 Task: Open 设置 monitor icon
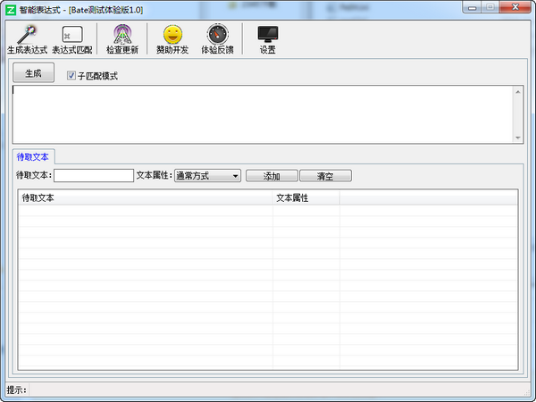pyautogui.click(x=267, y=35)
